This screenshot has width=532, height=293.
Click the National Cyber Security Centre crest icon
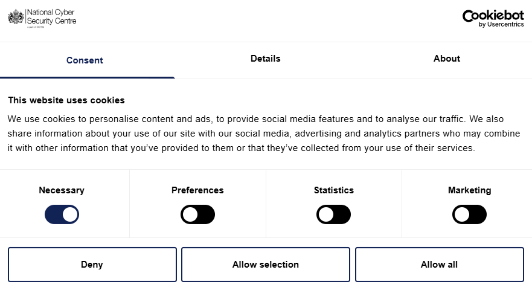(x=15, y=17)
